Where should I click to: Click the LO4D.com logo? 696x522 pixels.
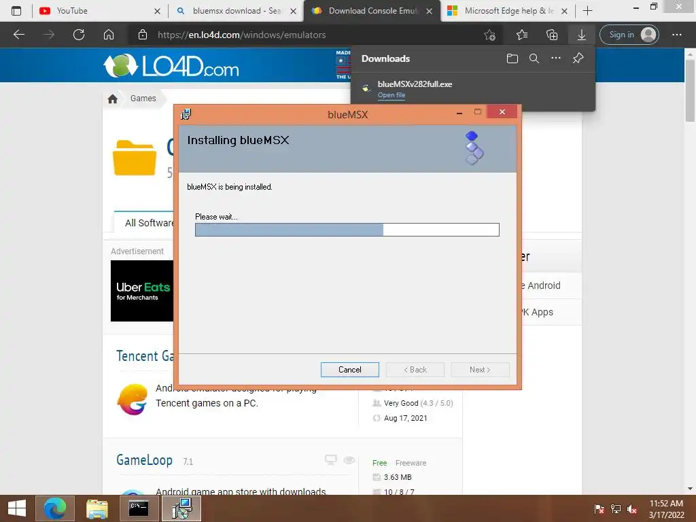tap(171, 66)
